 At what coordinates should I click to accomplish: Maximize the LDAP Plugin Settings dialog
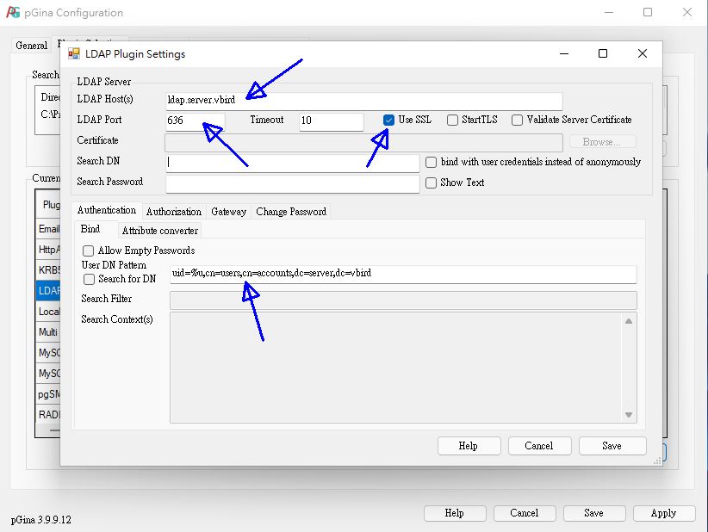[603, 53]
